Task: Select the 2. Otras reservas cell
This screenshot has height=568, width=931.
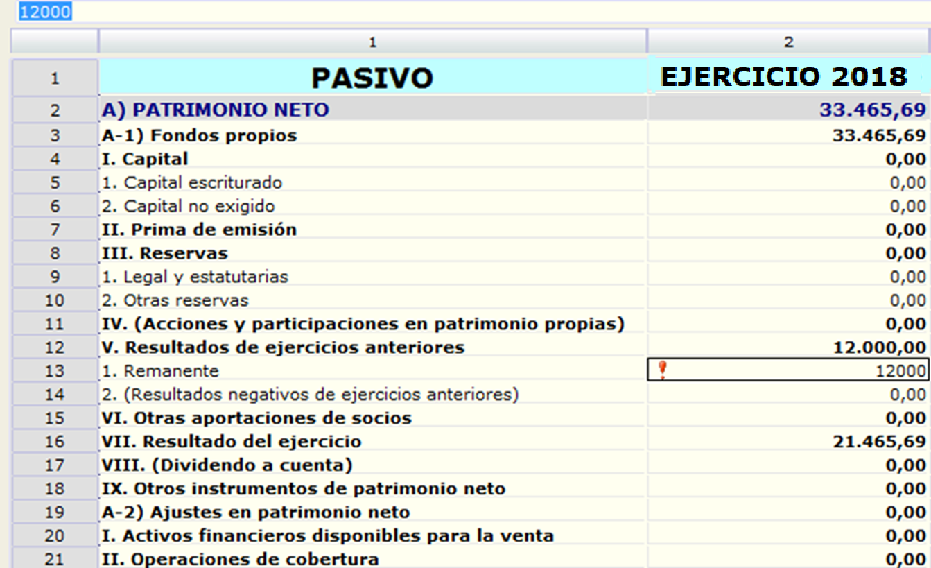Action: click(x=373, y=300)
